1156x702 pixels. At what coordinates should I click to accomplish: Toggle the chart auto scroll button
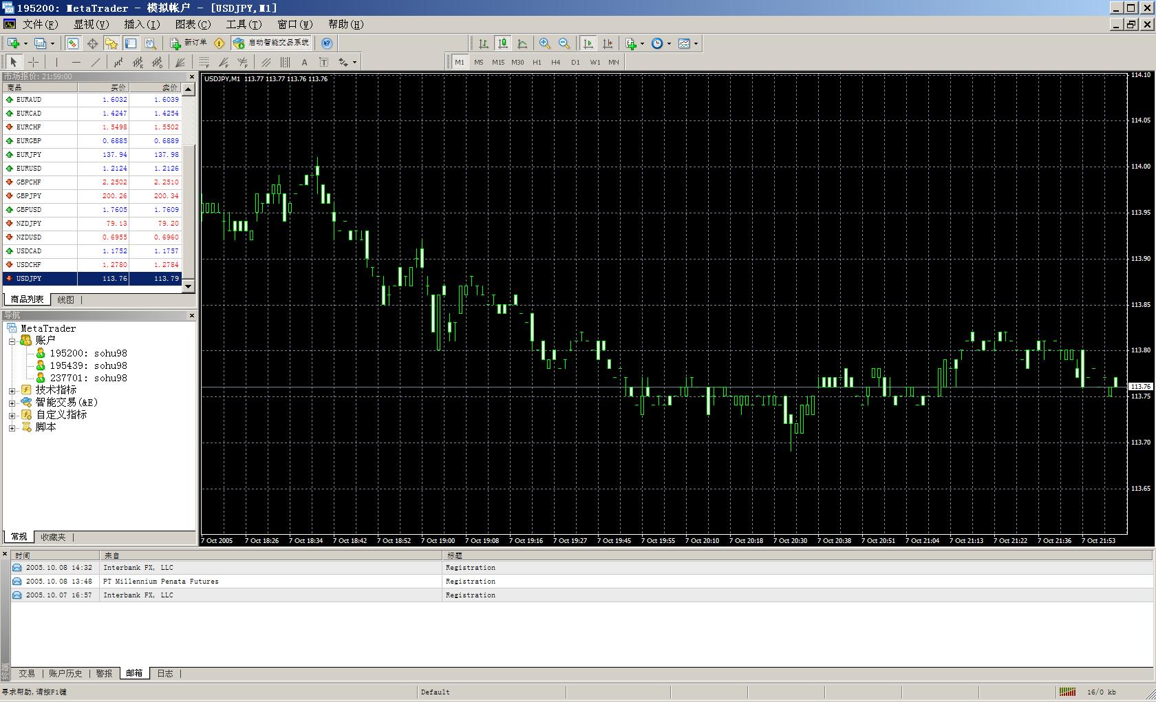coord(588,43)
